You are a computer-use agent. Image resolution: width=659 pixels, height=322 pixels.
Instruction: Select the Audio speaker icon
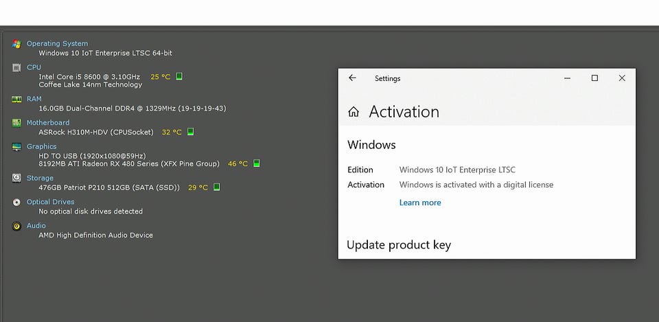tap(16, 226)
